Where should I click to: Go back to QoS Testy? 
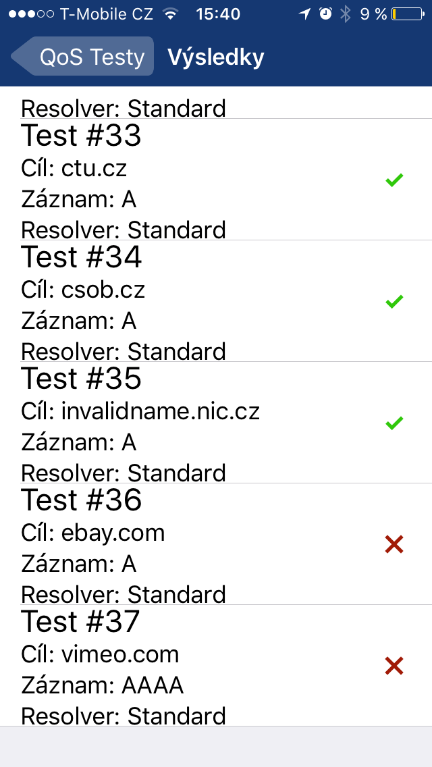tap(84, 57)
